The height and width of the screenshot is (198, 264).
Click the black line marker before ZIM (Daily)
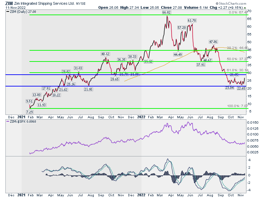[x=8, y=12]
